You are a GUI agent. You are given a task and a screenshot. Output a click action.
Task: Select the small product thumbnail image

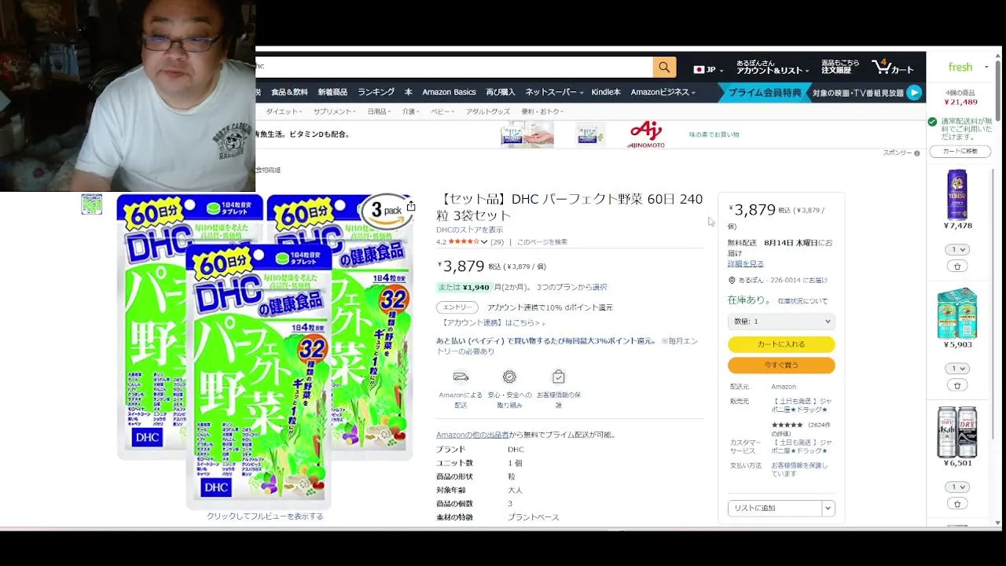tap(92, 204)
